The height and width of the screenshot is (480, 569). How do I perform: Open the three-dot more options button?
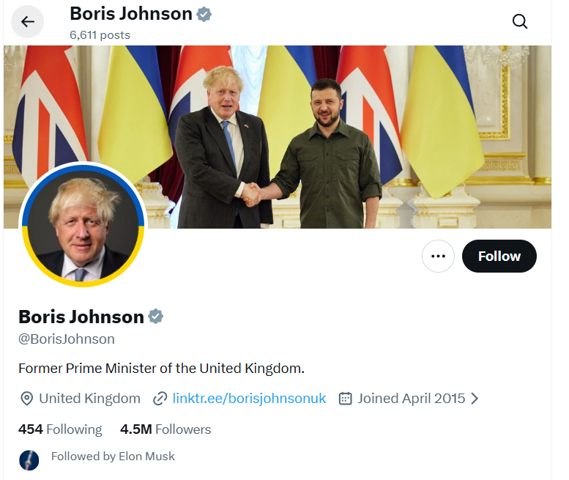tap(439, 256)
